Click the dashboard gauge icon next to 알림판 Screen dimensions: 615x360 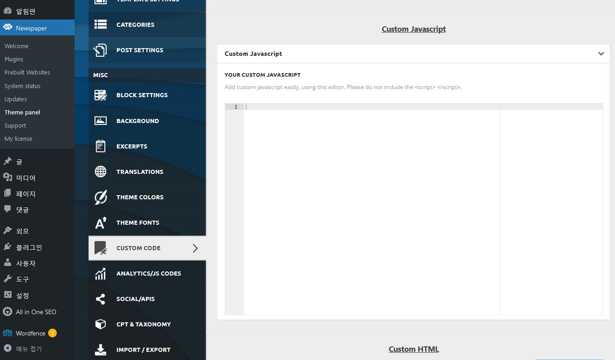pos(8,11)
